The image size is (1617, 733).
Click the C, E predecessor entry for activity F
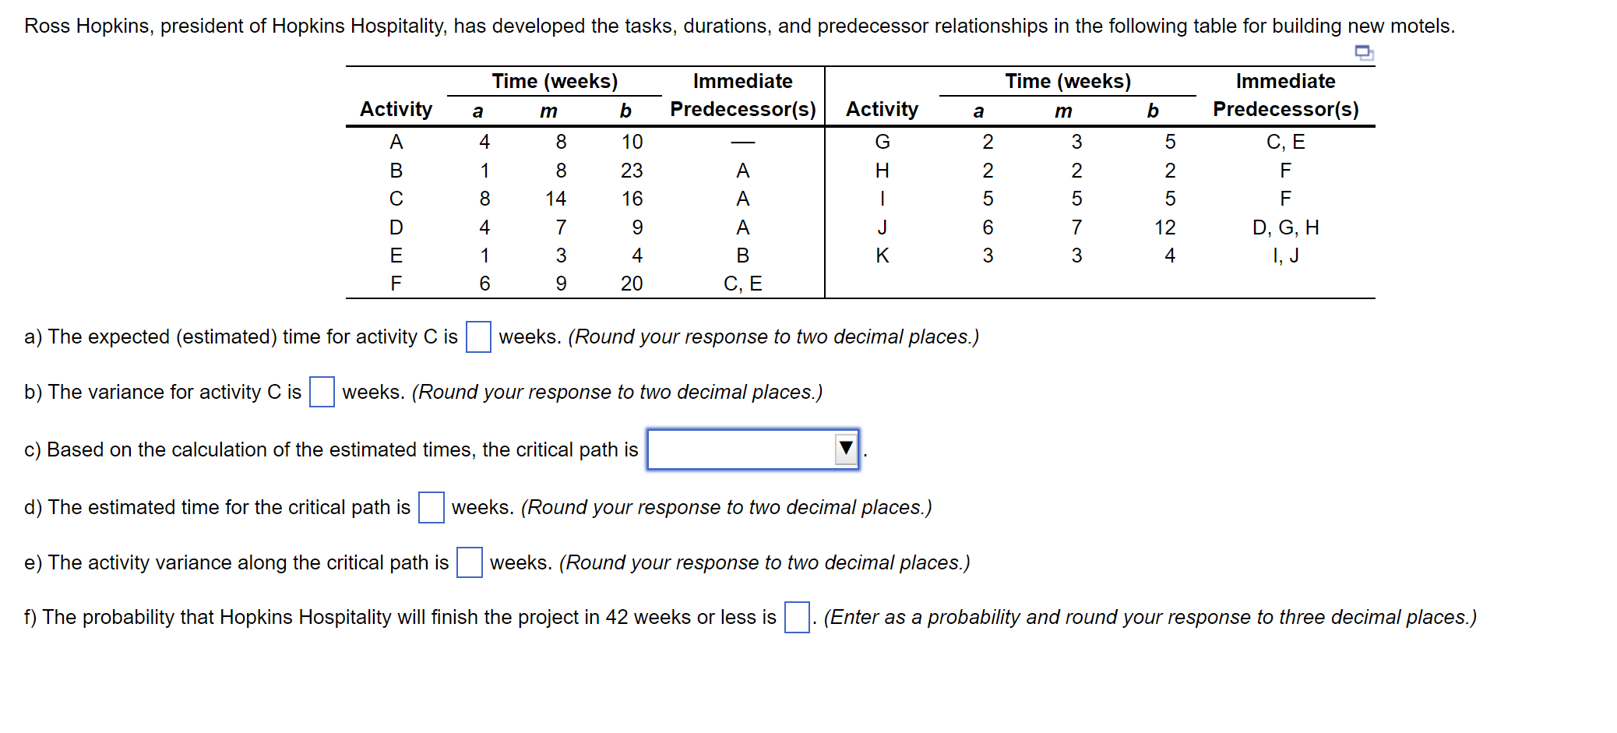744,284
